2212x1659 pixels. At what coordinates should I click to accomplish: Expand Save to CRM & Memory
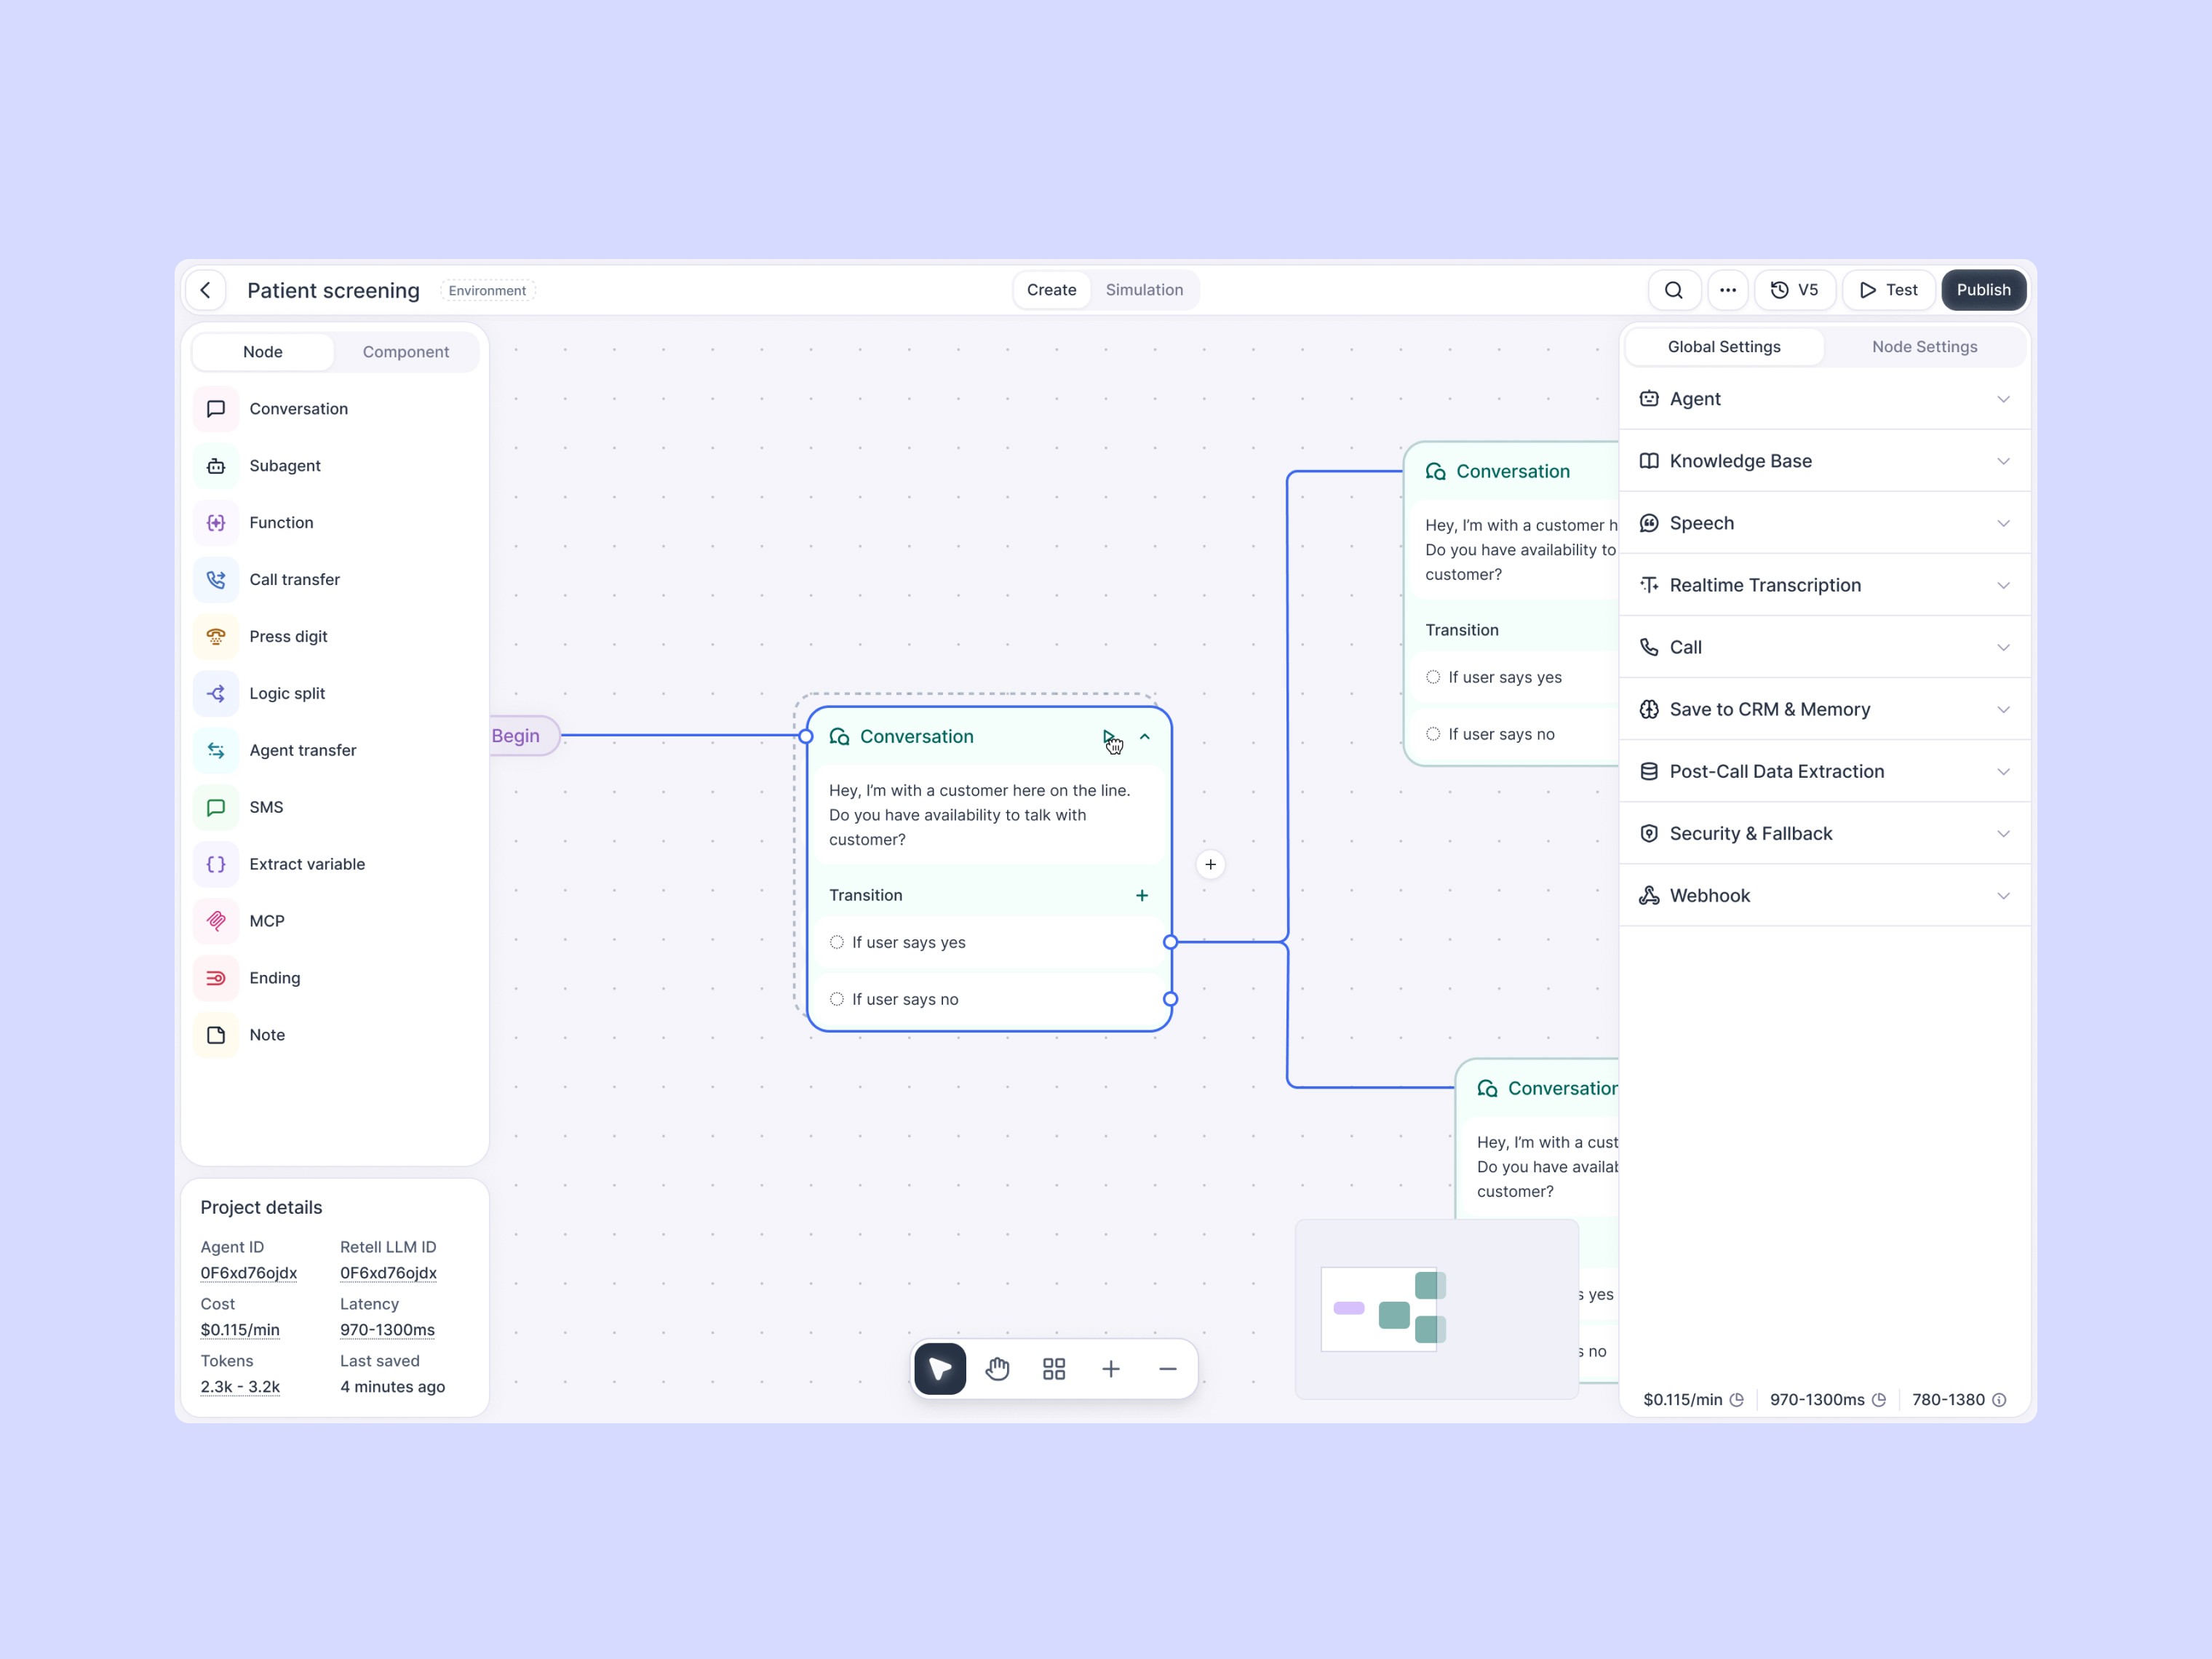pyautogui.click(x=1825, y=709)
